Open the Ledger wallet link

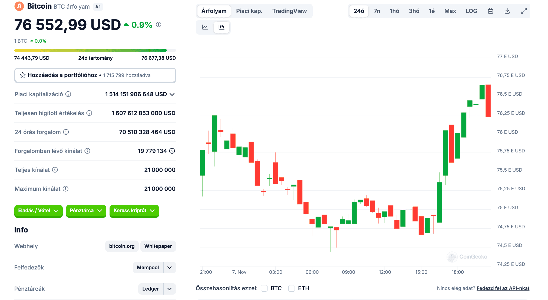pos(151,289)
